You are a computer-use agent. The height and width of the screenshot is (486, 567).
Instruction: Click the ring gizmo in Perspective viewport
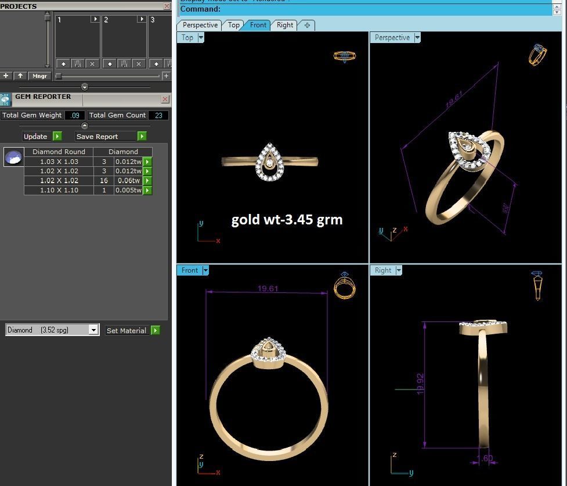538,55
